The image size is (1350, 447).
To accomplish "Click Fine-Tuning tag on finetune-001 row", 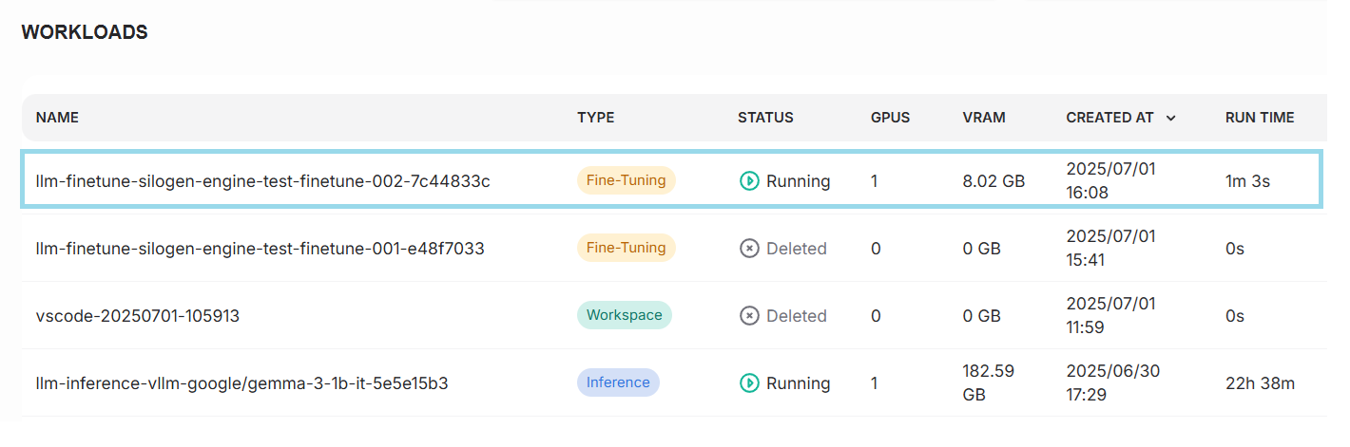I will pyautogui.click(x=626, y=248).
